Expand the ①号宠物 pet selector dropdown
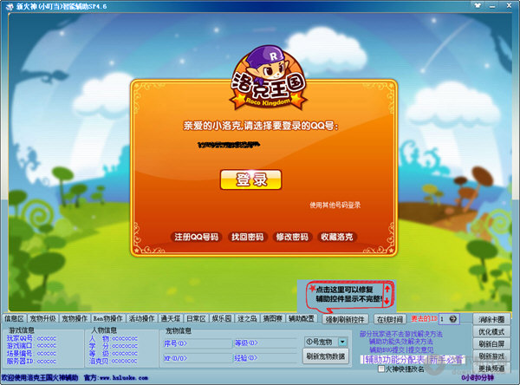 pos(342,342)
